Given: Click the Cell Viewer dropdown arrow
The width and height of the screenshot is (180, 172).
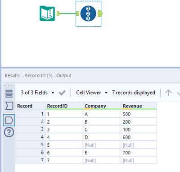Looking at the screenshot, I should pyautogui.click(x=106, y=93).
